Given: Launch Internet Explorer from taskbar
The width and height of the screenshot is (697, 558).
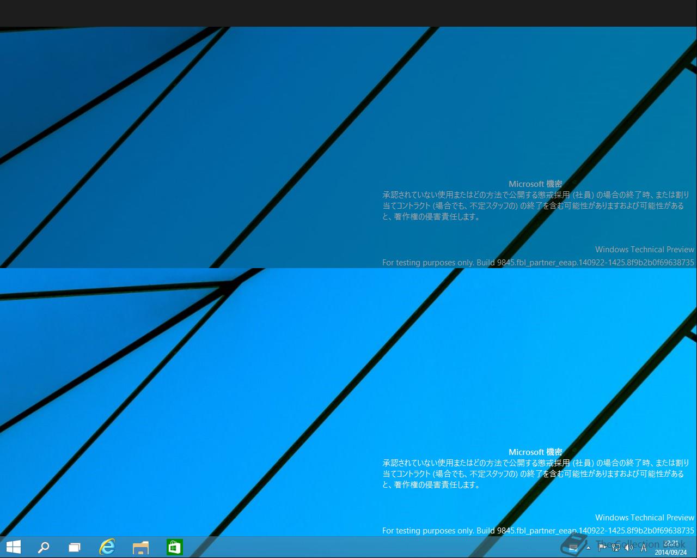Looking at the screenshot, I should [x=107, y=547].
